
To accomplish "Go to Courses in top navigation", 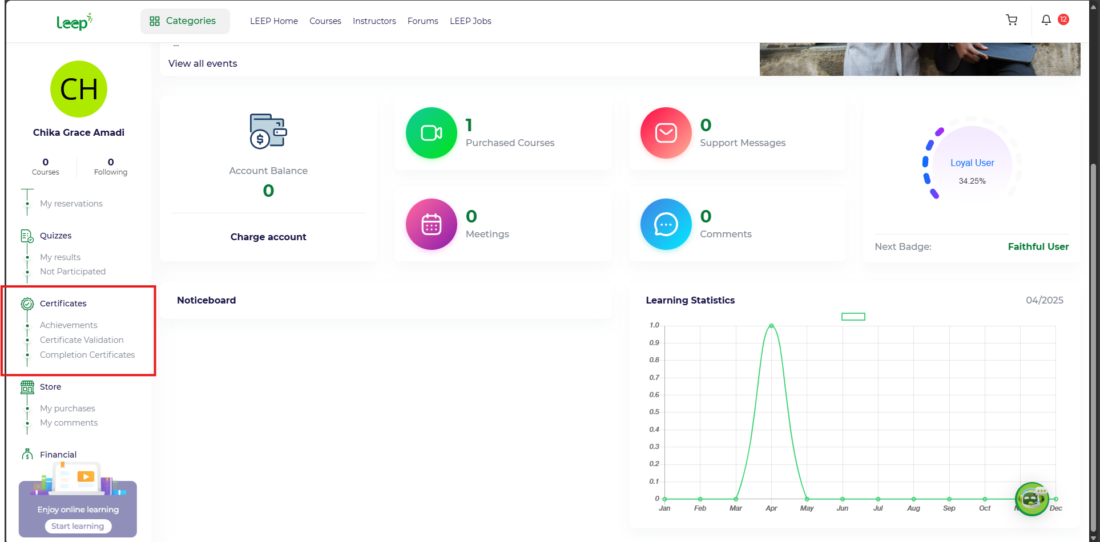I will click(325, 21).
